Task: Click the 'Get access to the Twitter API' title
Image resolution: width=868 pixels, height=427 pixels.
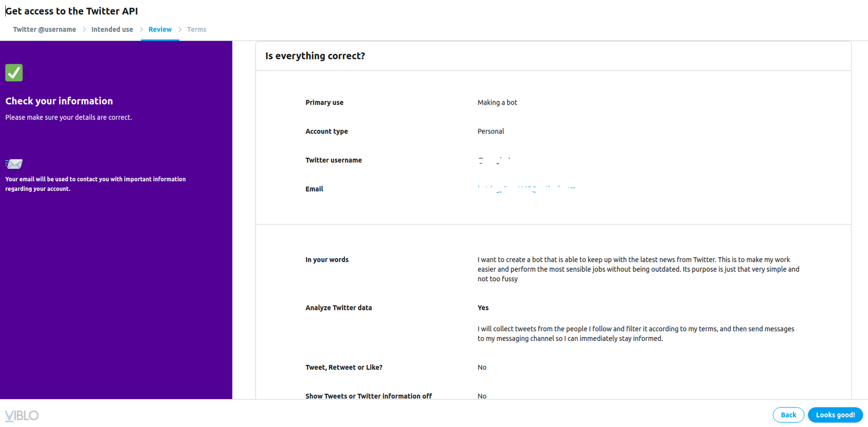Action: [72, 11]
